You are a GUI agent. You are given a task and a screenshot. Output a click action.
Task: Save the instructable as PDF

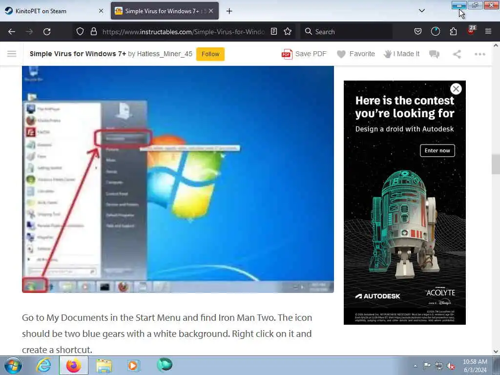[x=304, y=54]
